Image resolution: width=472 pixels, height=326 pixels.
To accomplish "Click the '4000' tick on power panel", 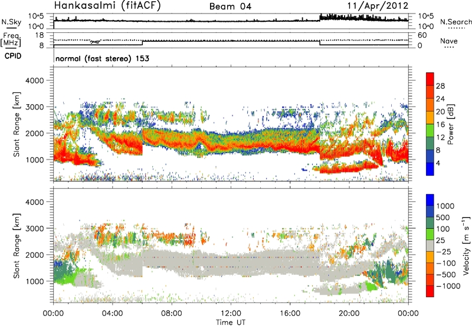I will 34,81.
